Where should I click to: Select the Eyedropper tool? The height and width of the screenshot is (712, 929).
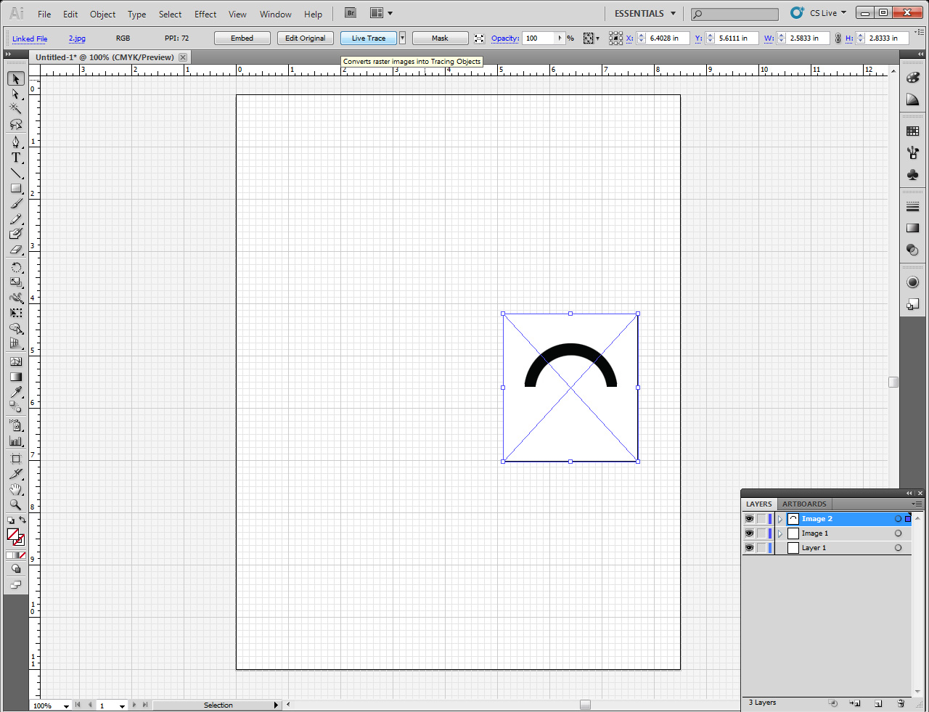[x=16, y=392]
